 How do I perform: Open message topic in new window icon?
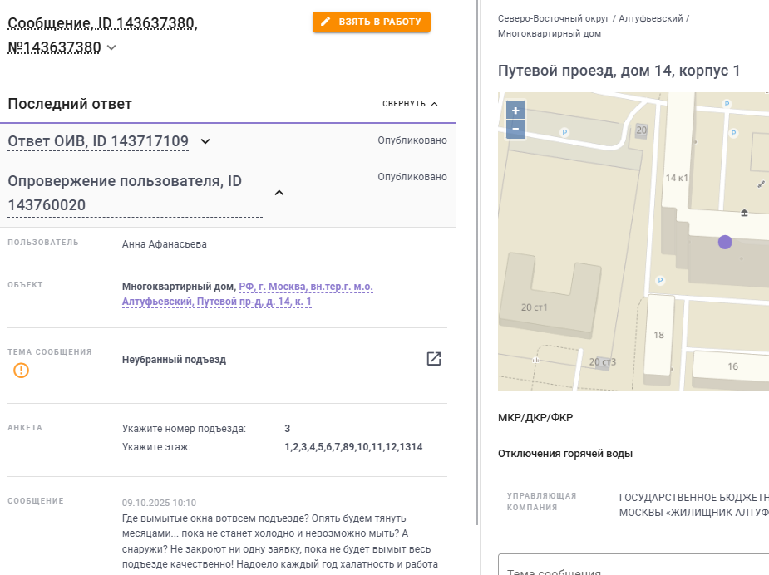pos(434,359)
